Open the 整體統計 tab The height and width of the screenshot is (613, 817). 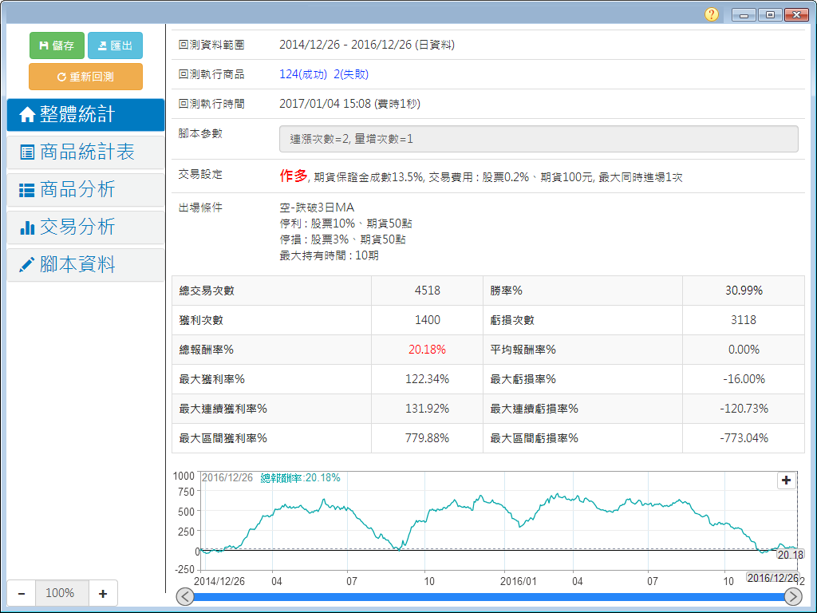[85, 114]
